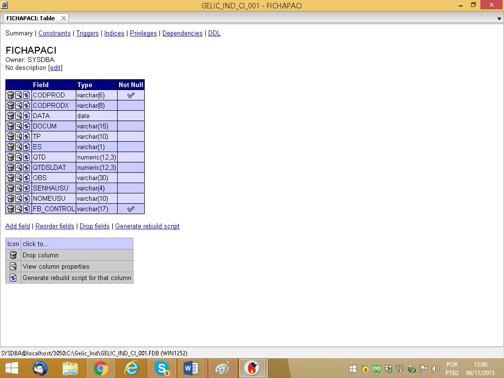The width and height of the screenshot is (504, 378).
Task: Generate rebuild script icon for ES
Action: (27, 147)
